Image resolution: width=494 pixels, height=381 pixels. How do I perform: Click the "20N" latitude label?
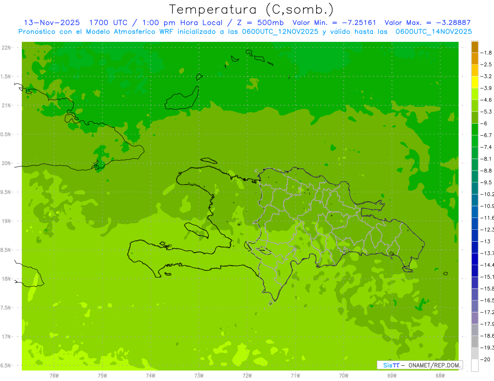6,163
